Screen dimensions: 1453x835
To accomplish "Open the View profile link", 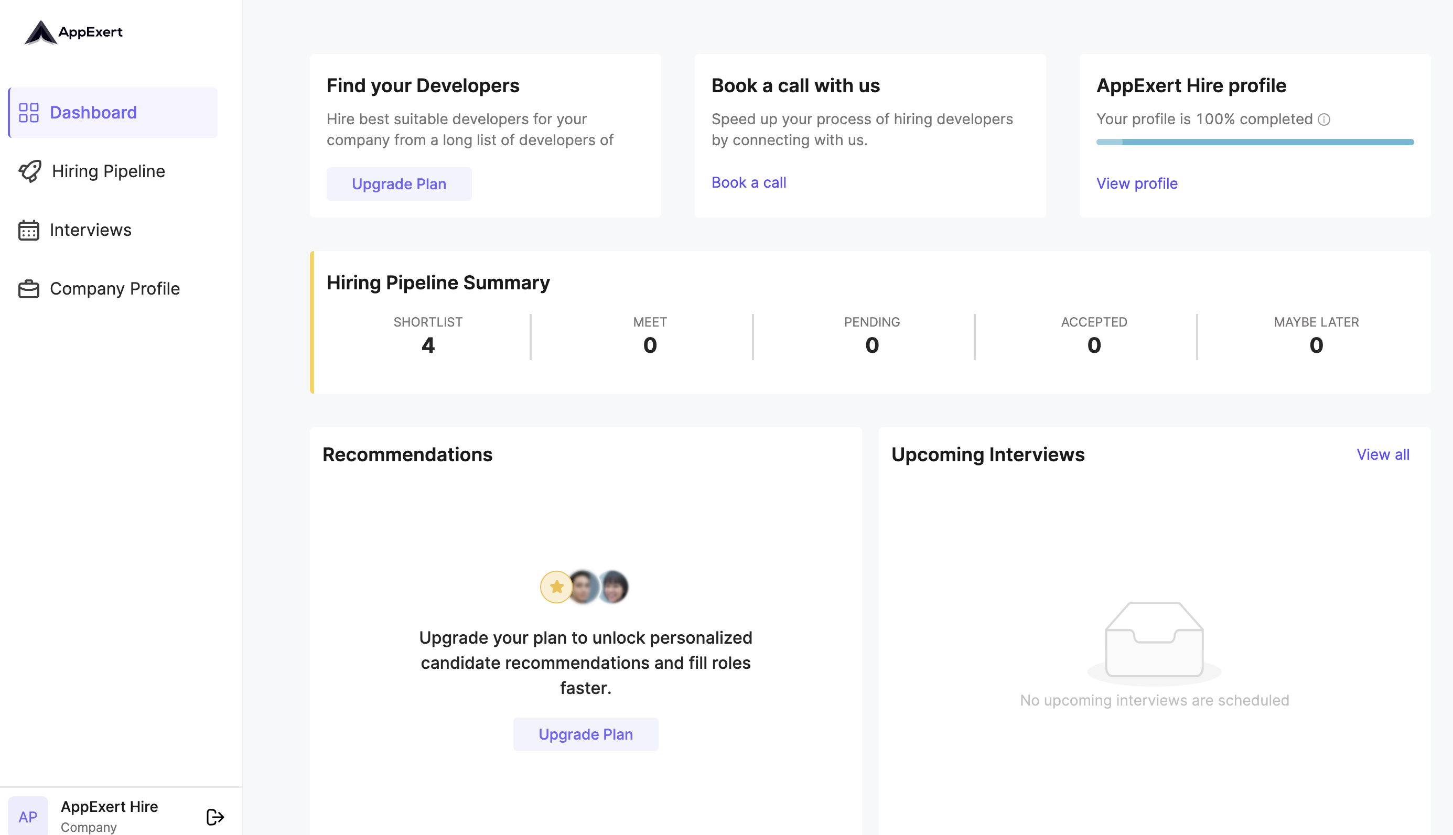I will [x=1137, y=183].
